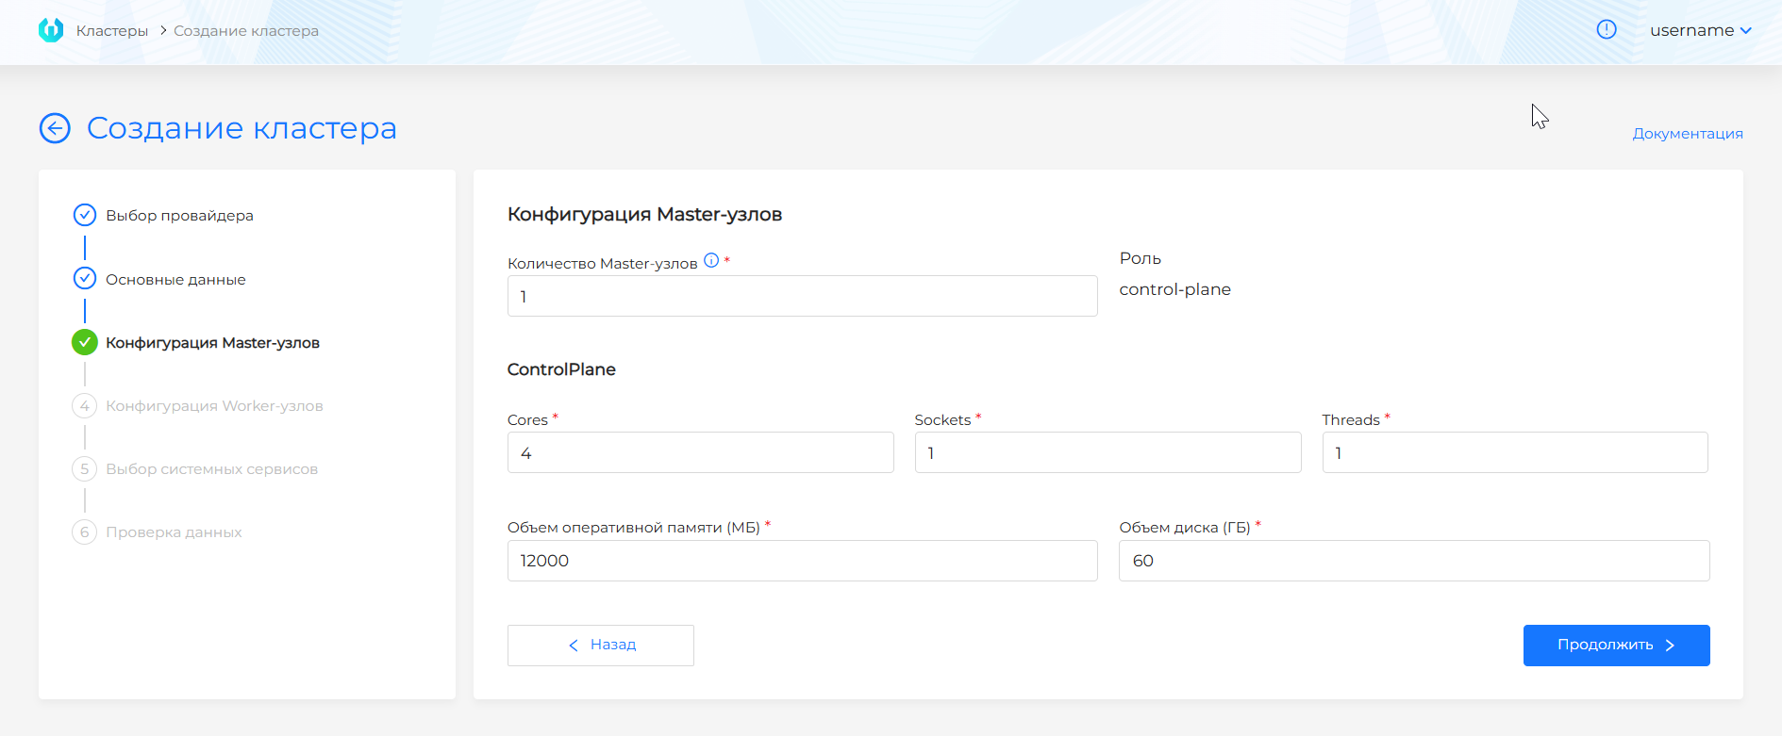1782x736 pixels.
Task: Expand the username dropdown menu
Action: tap(1700, 30)
